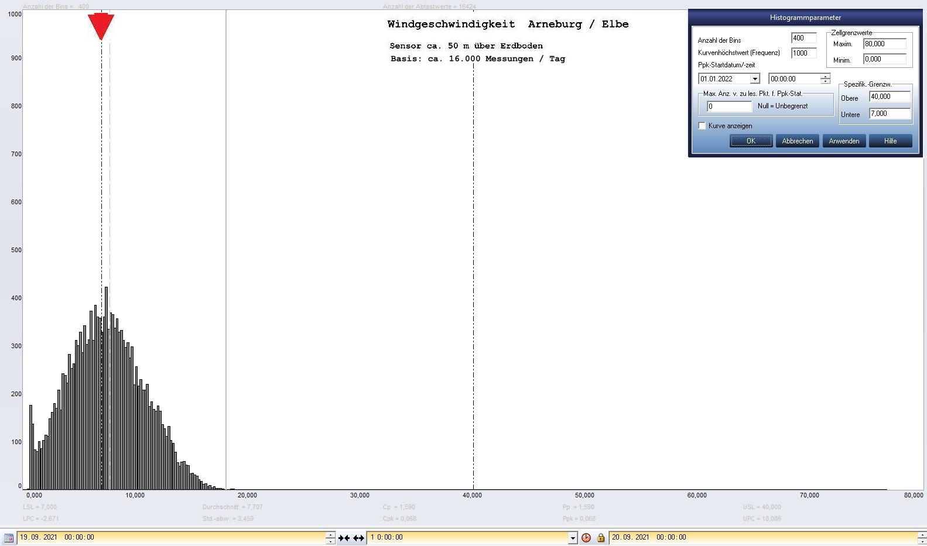This screenshot has width=927, height=546.
Task: Click the Abbrechen button
Action: tap(797, 141)
